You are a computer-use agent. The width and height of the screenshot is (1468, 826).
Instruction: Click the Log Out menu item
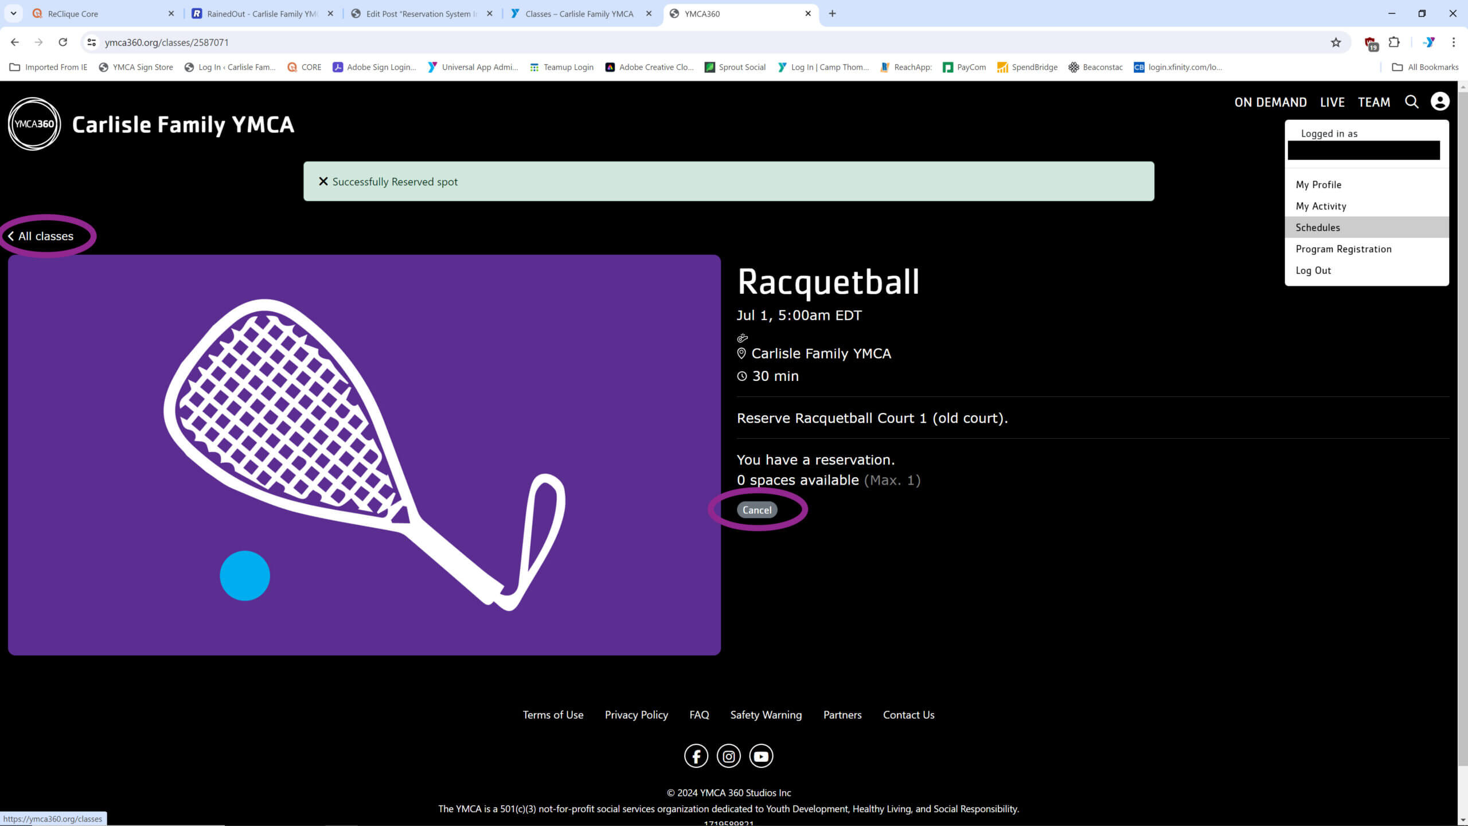click(1313, 269)
